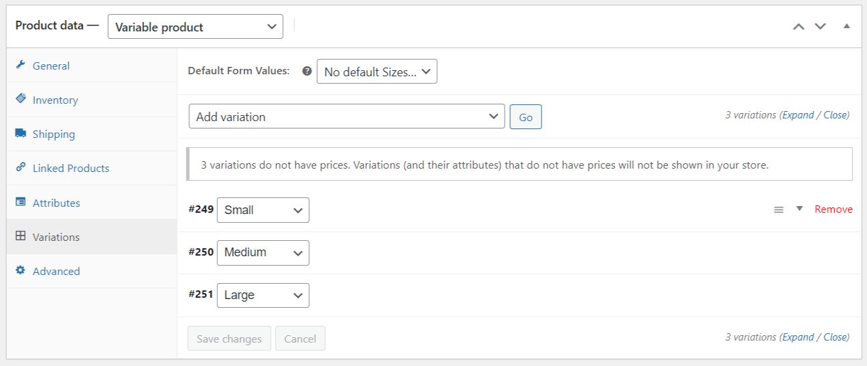
Task: Click the top Expand variations link
Action: [798, 115]
